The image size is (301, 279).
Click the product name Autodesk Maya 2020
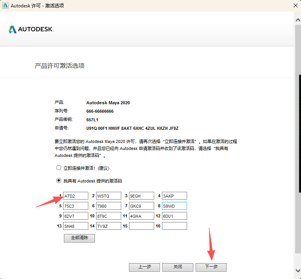(108, 103)
